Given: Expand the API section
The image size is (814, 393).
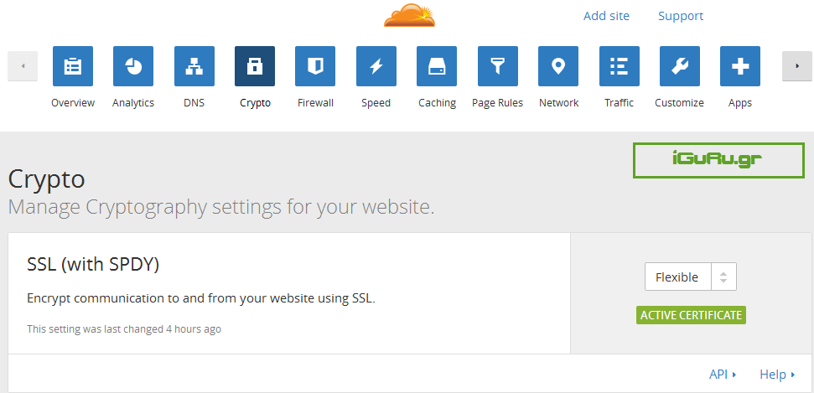Looking at the screenshot, I should point(722,375).
